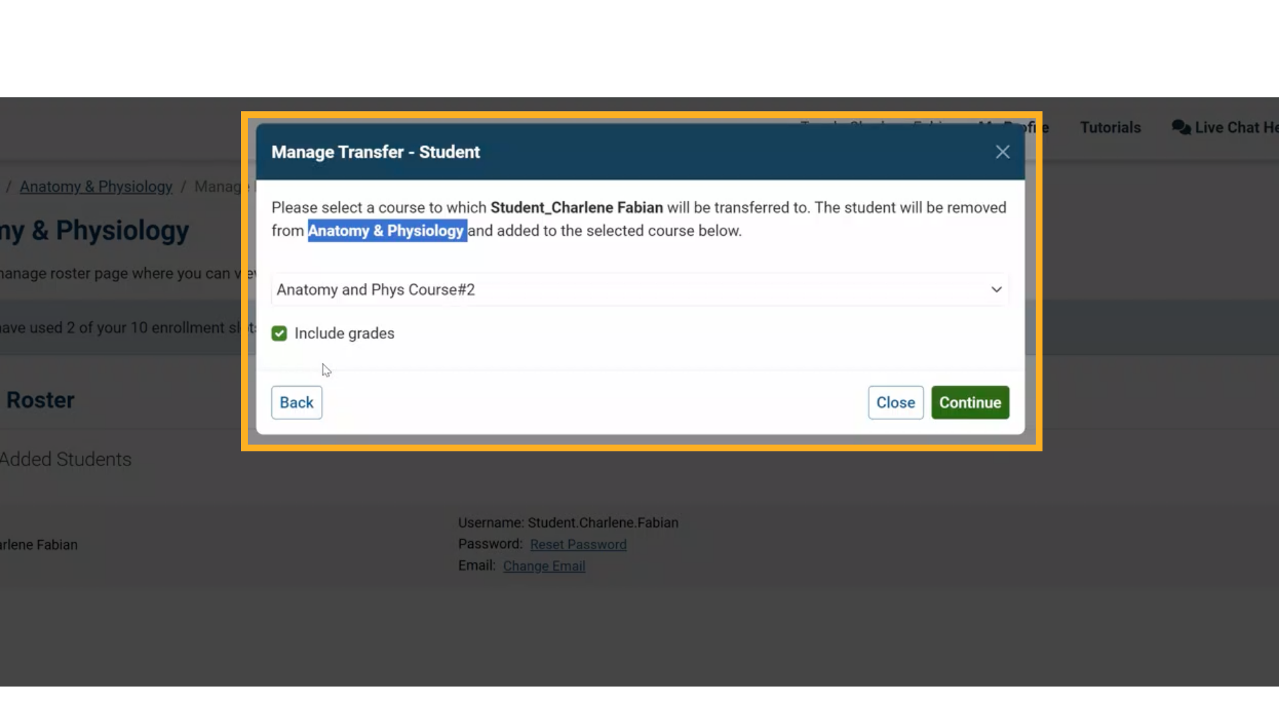Click the Close button in the dialog
Viewport: 1279px width, 719px height.
[x=895, y=403]
